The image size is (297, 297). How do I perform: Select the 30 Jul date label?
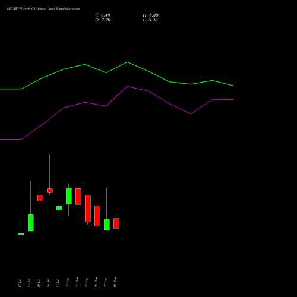pos(48,283)
